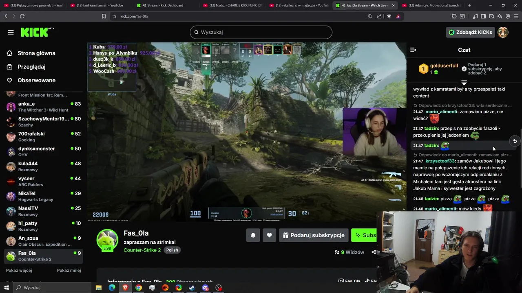Open dynksxmonster channel
The height and width of the screenshot is (293, 522).
tap(44, 152)
